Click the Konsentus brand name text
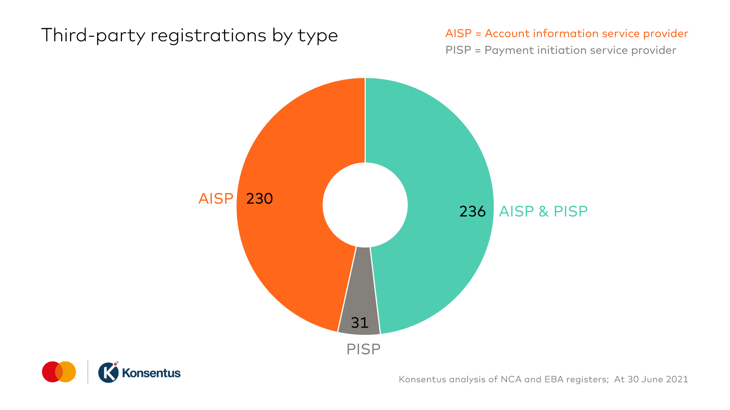Viewport: 730px width, 410px height. 151,373
